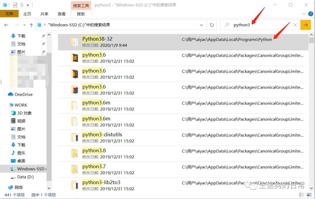Open the Customize Quick Access Toolbar dropdown
The height and width of the screenshot is (199, 315).
click(x=28, y=5)
